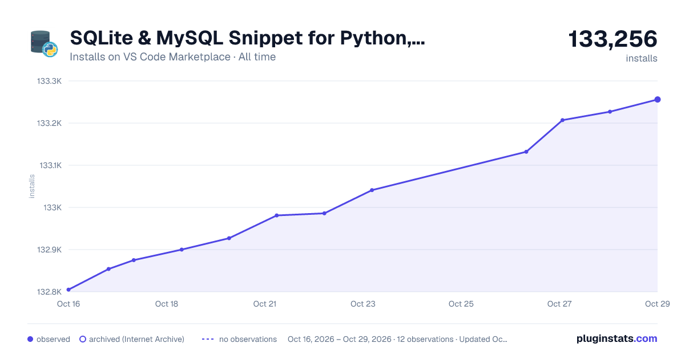This screenshot has width=685, height=359.
Task: Click the y-axis label '133K'
Action: tap(53, 207)
